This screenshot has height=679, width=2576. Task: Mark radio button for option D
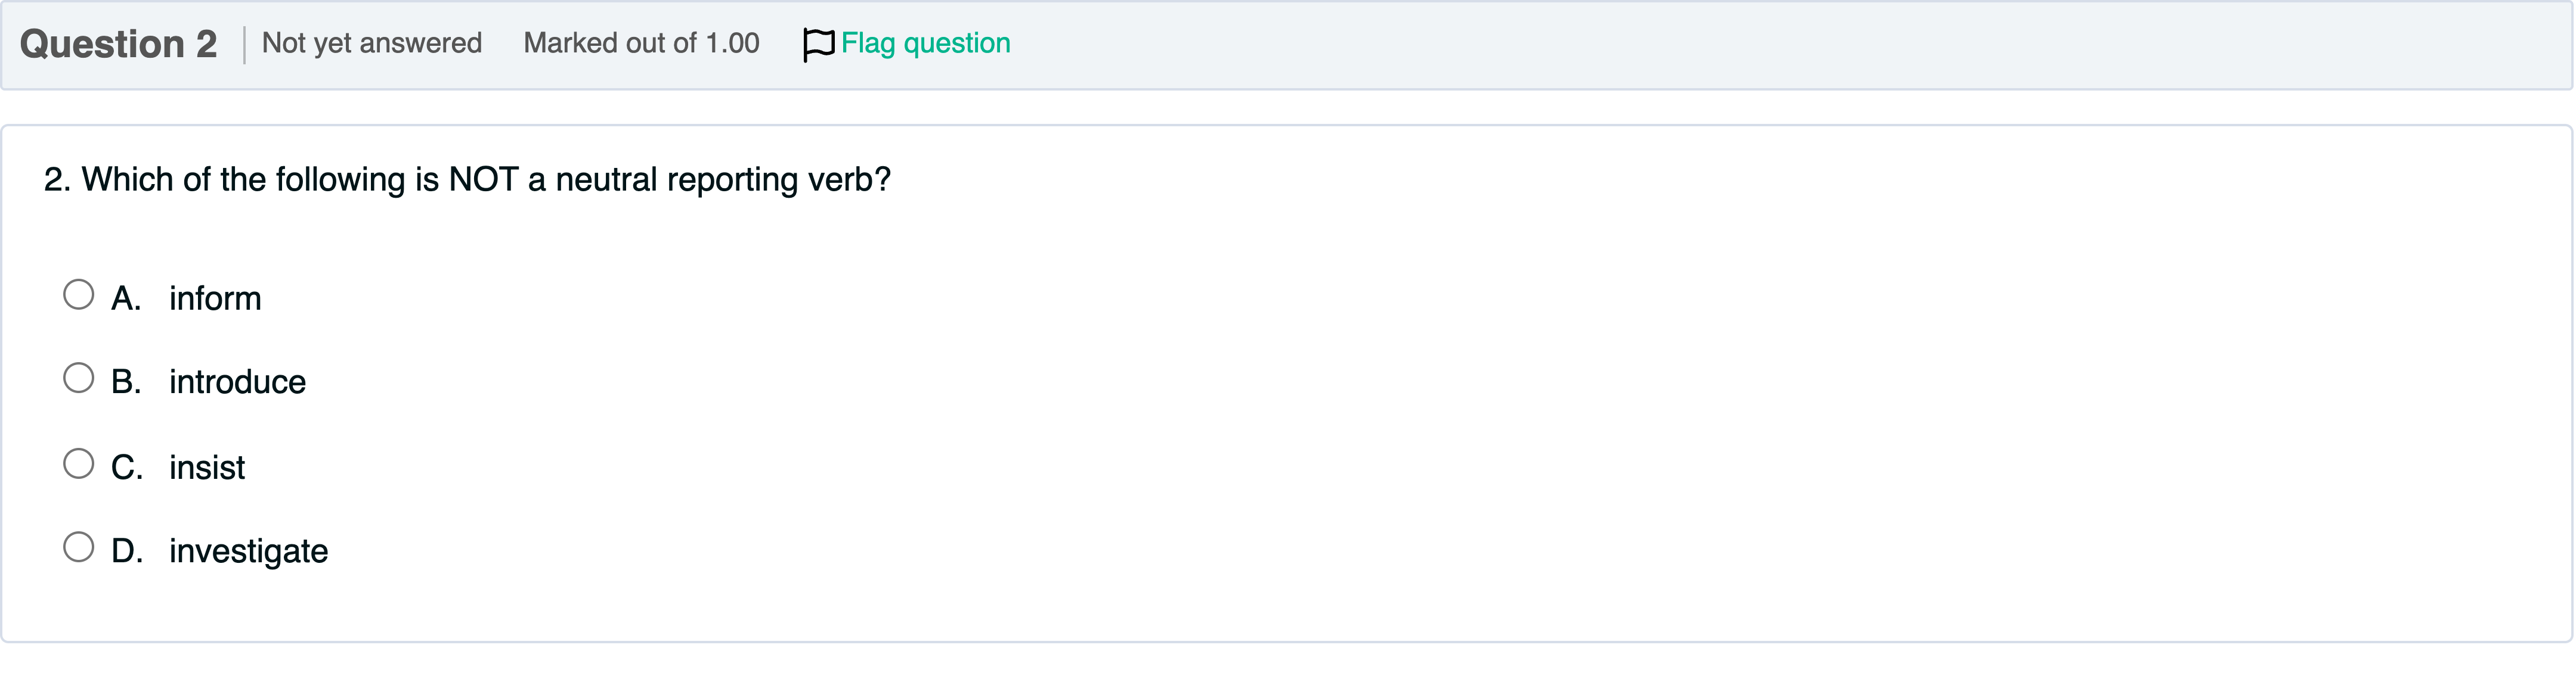point(78,547)
